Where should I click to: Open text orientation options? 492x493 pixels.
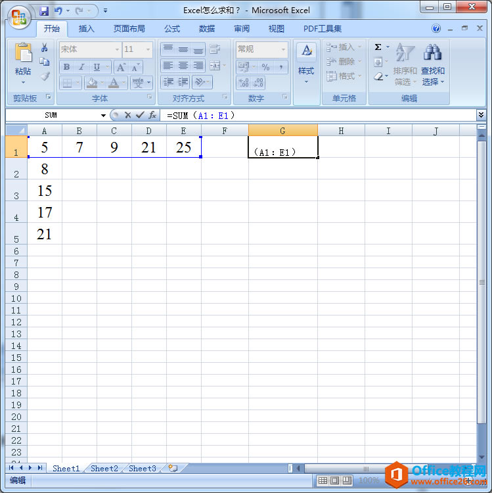(202, 82)
